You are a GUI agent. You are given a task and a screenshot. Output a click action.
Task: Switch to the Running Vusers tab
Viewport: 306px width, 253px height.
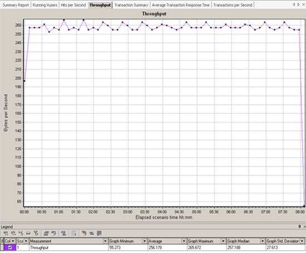point(45,5)
